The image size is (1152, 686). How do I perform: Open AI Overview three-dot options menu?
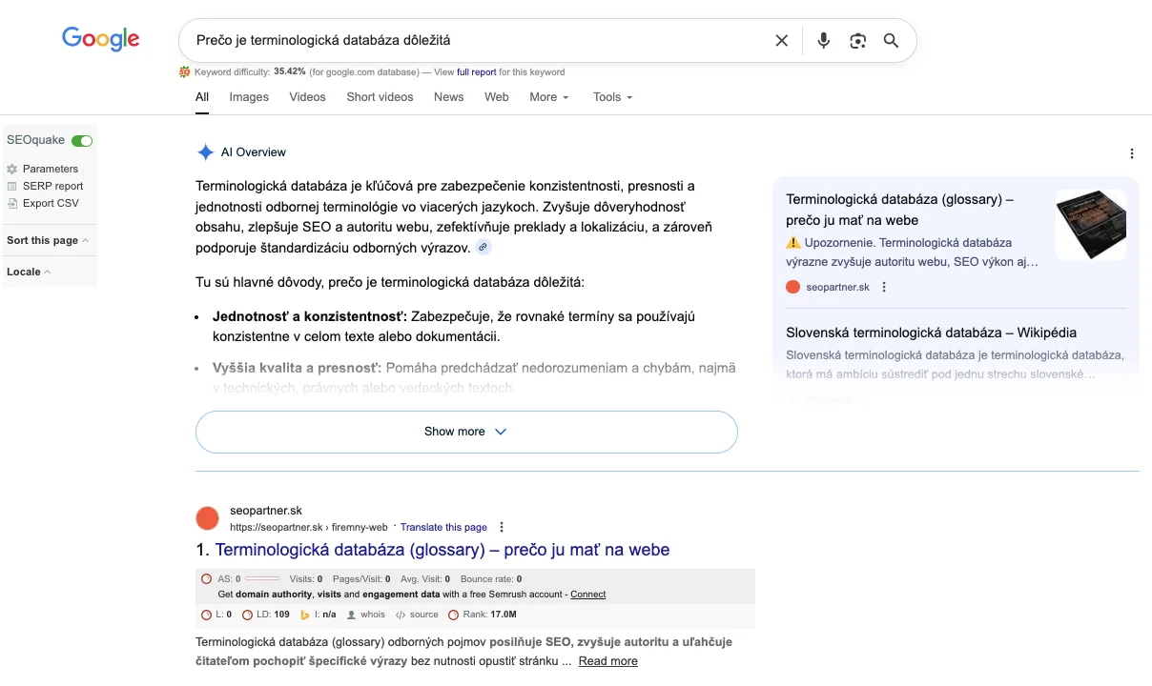(1132, 153)
